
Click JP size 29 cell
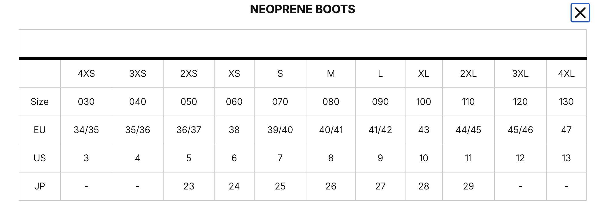click(468, 186)
